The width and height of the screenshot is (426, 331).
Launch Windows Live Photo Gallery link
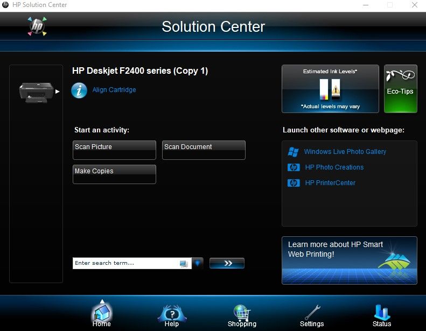click(345, 152)
